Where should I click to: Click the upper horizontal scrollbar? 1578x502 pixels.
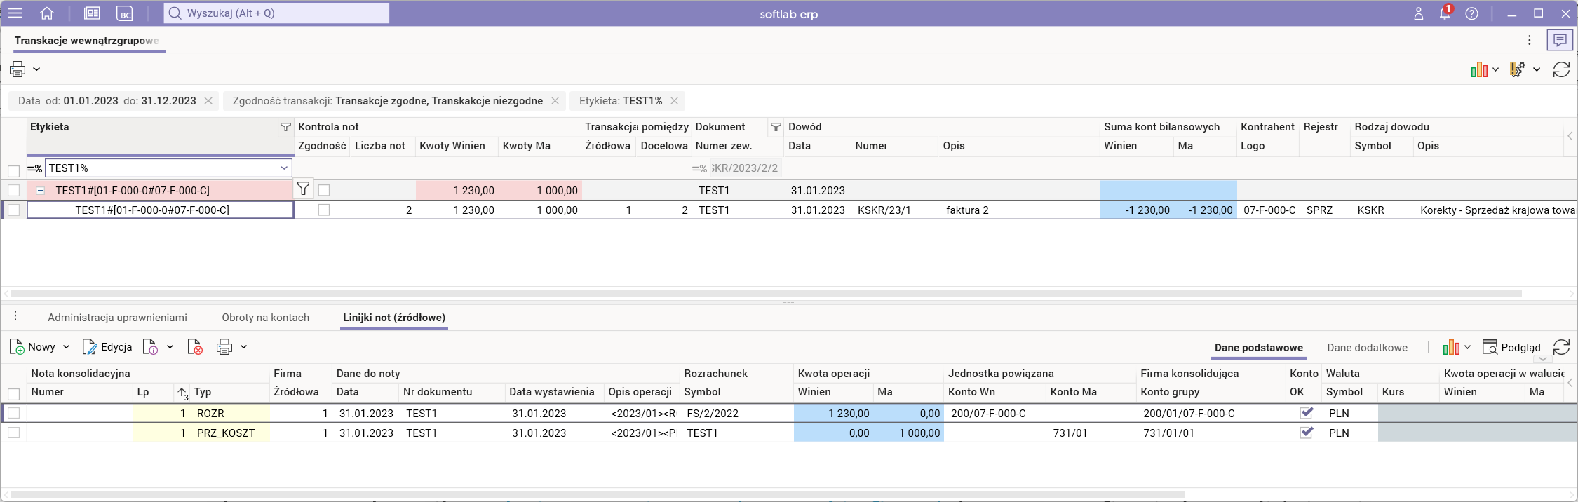[764, 294]
